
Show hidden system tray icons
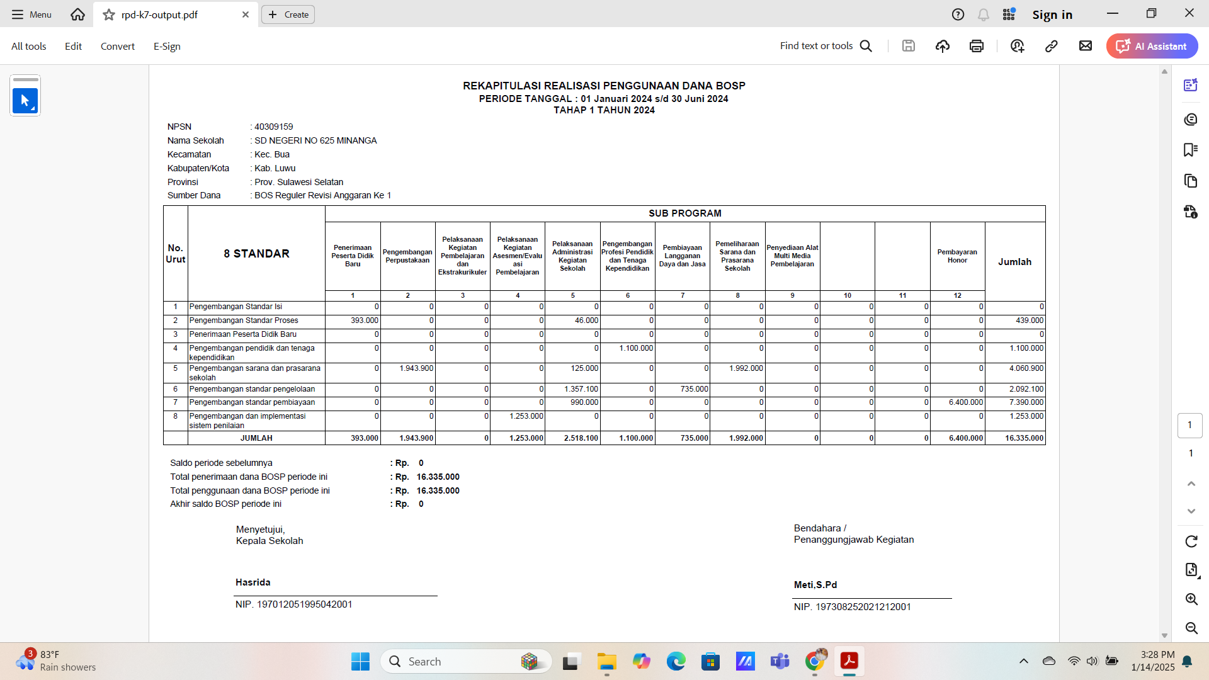1024,661
